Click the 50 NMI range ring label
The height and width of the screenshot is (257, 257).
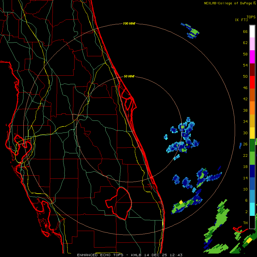click(x=129, y=76)
